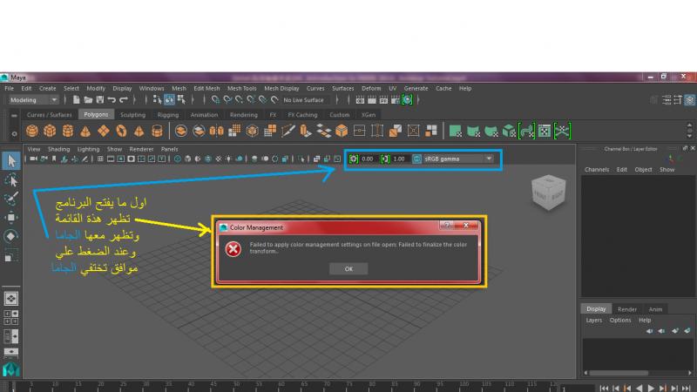Screen dimensions: 697x392
Task: Open the Shading panel menu
Action: coord(58,149)
